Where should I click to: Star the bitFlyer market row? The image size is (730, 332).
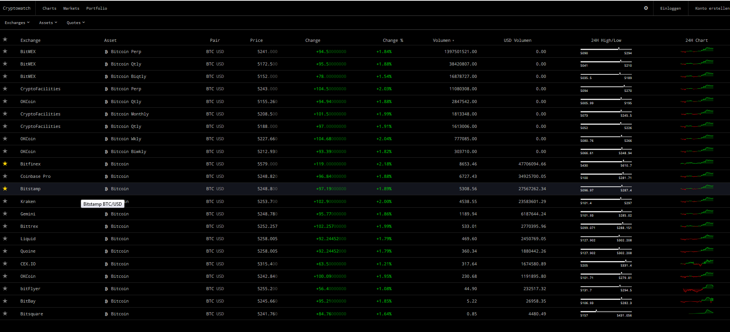tap(5, 289)
